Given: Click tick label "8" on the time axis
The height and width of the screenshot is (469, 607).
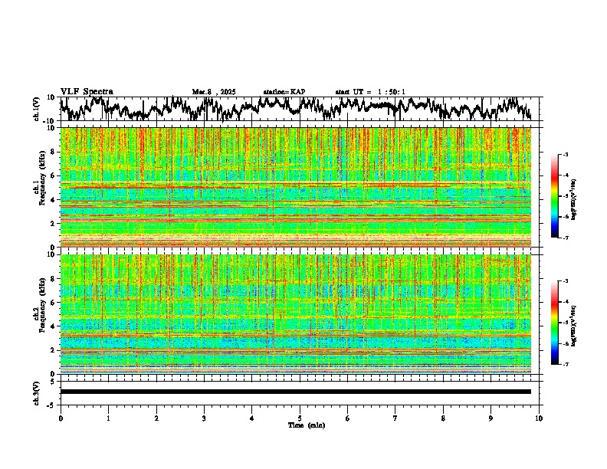Looking at the screenshot, I should [x=443, y=418].
